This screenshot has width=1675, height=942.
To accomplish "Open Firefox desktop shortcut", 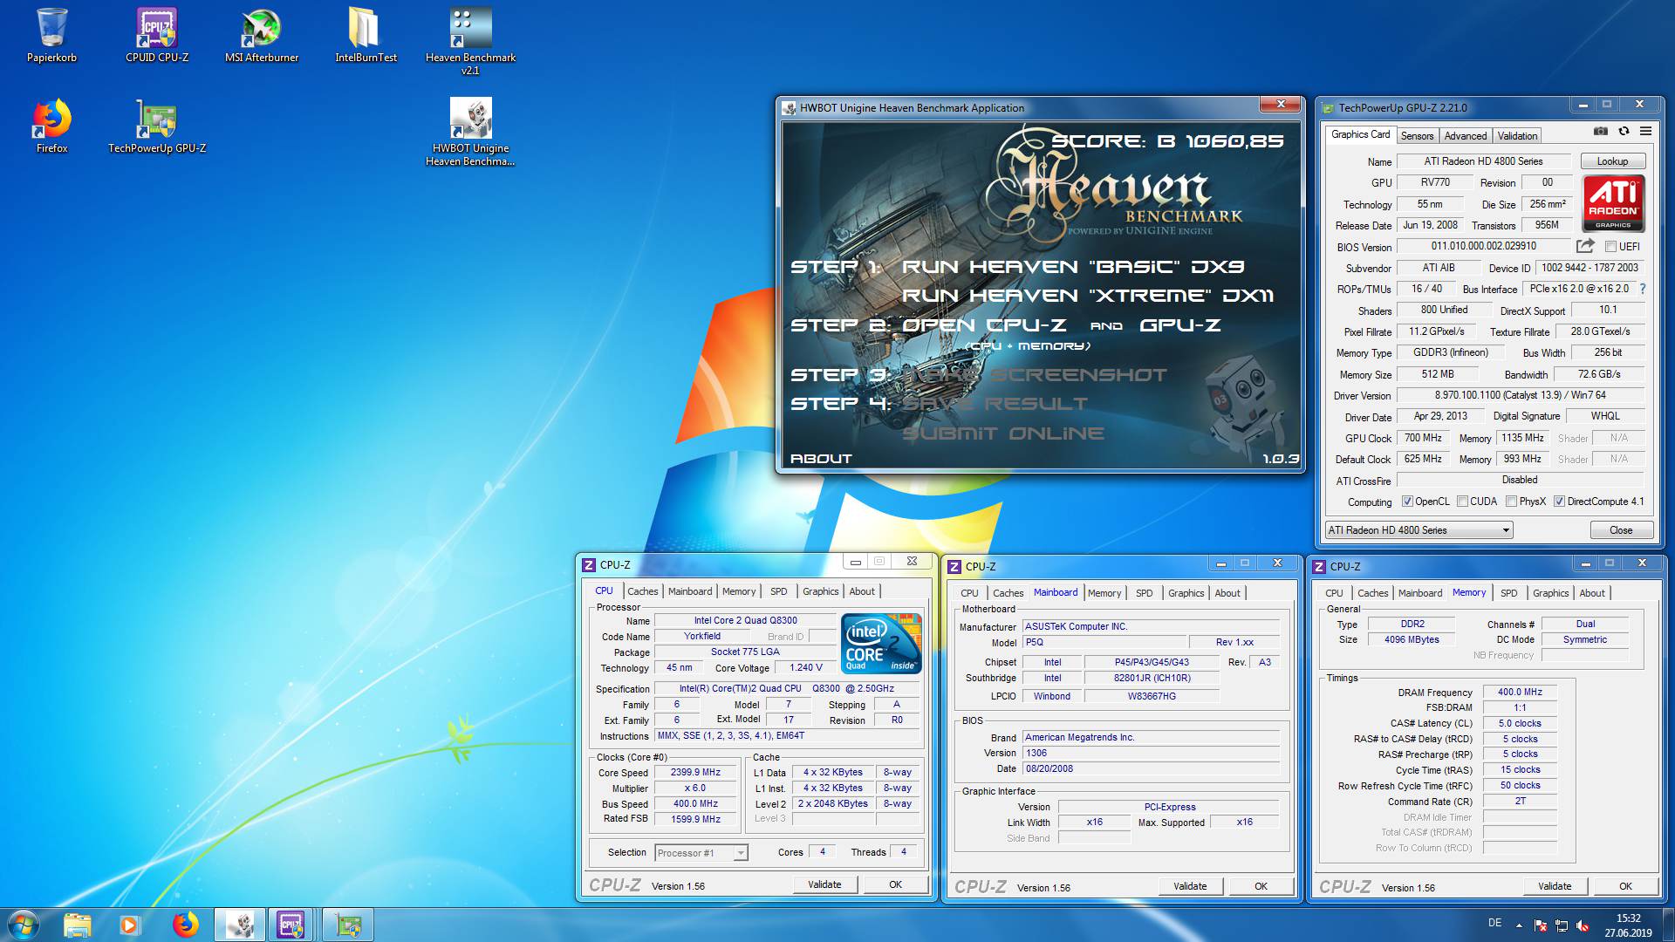I will [51, 126].
